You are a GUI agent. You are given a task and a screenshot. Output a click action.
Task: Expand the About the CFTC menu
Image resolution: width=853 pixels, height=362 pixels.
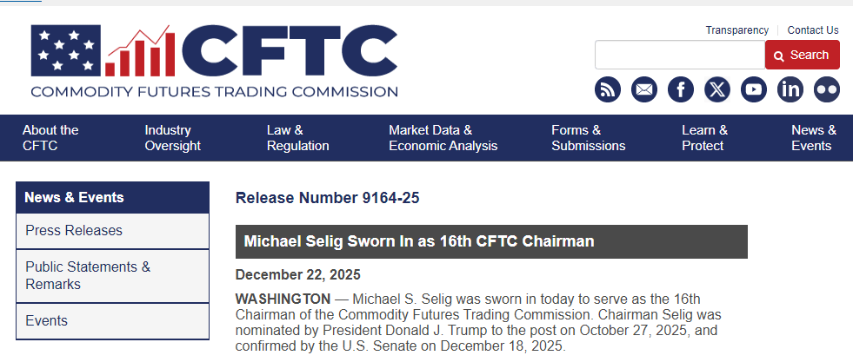[x=50, y=138]
